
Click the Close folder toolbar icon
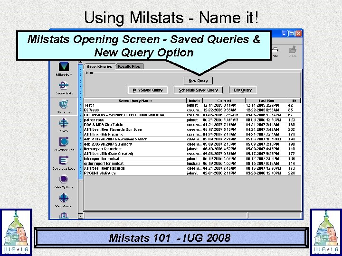coord(293,51)
